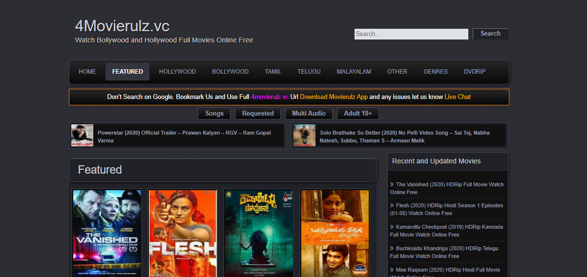Open the Live Chat link
Screen dimensions: 587x277
point(457,97)
